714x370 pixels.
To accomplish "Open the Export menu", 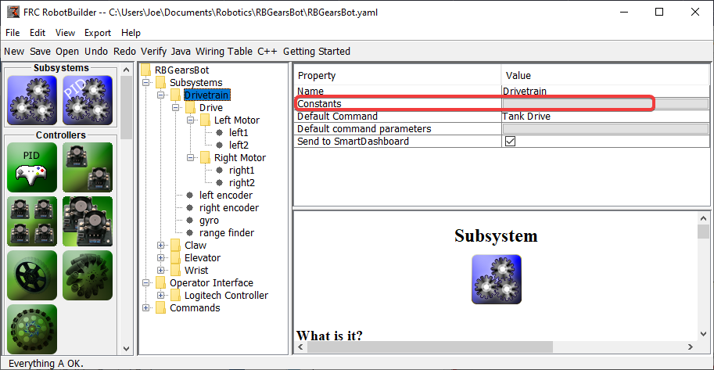I will coord(98,33).
